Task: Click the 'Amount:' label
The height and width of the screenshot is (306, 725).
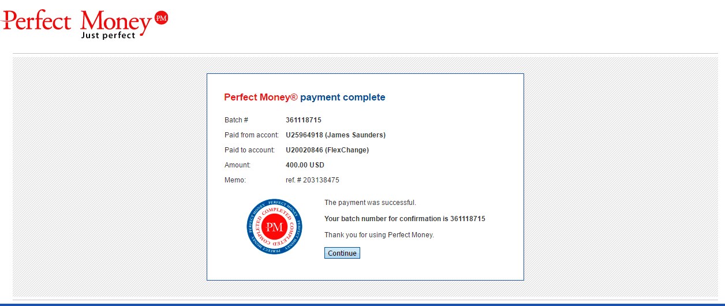Action: click(237, 165)
